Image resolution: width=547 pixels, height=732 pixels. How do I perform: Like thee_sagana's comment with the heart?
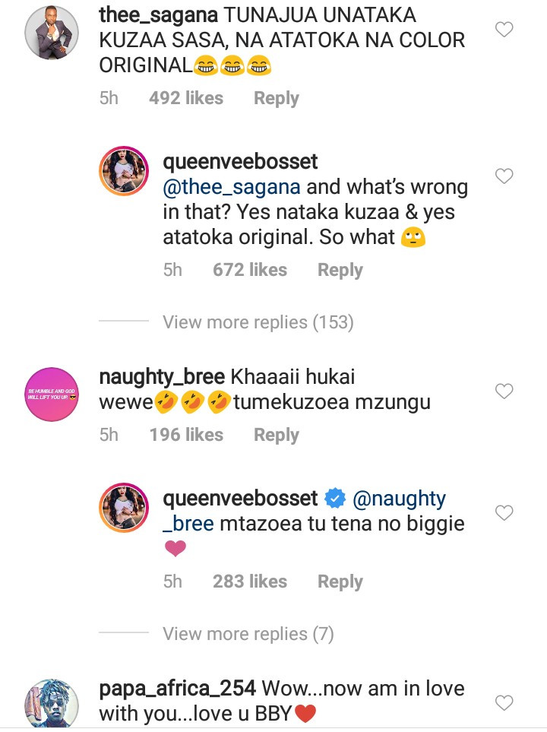point(504,30)
